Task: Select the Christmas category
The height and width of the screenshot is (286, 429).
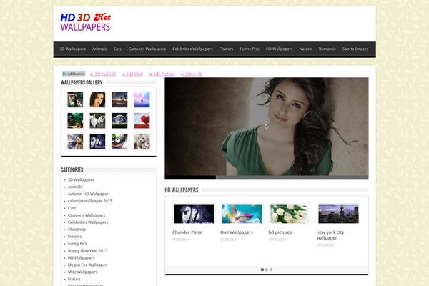Action: tap(77, 230)
